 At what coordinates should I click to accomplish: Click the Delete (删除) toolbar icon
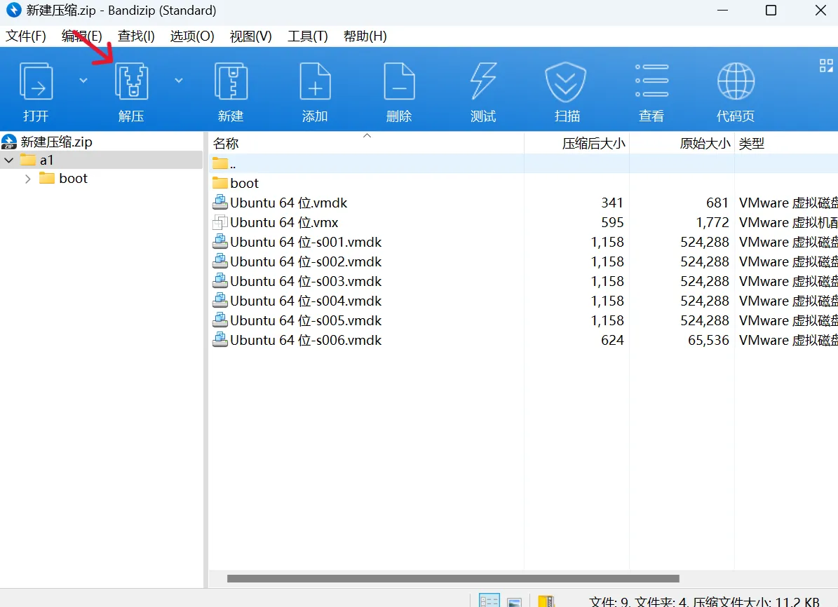click(x=399, y=81)
